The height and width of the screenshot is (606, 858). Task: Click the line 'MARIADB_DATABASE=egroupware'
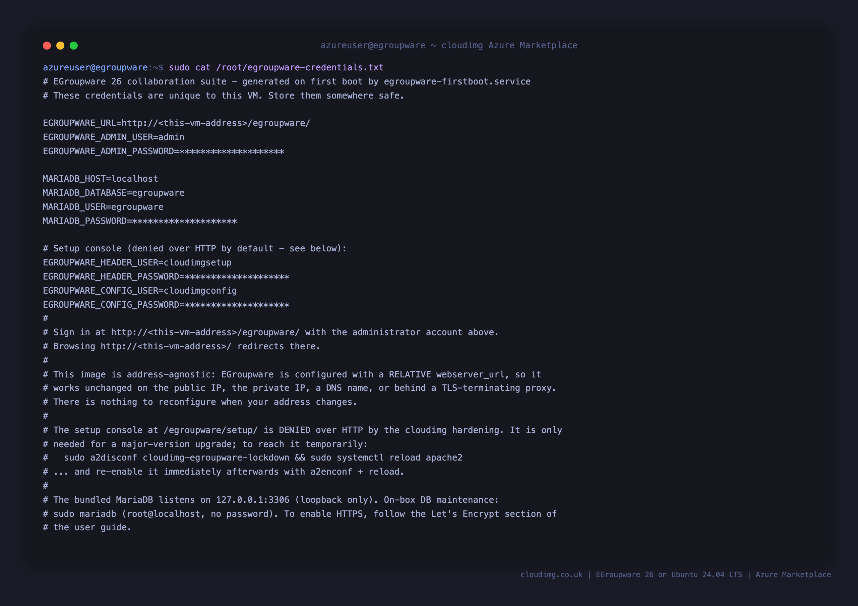click(114, 193)
